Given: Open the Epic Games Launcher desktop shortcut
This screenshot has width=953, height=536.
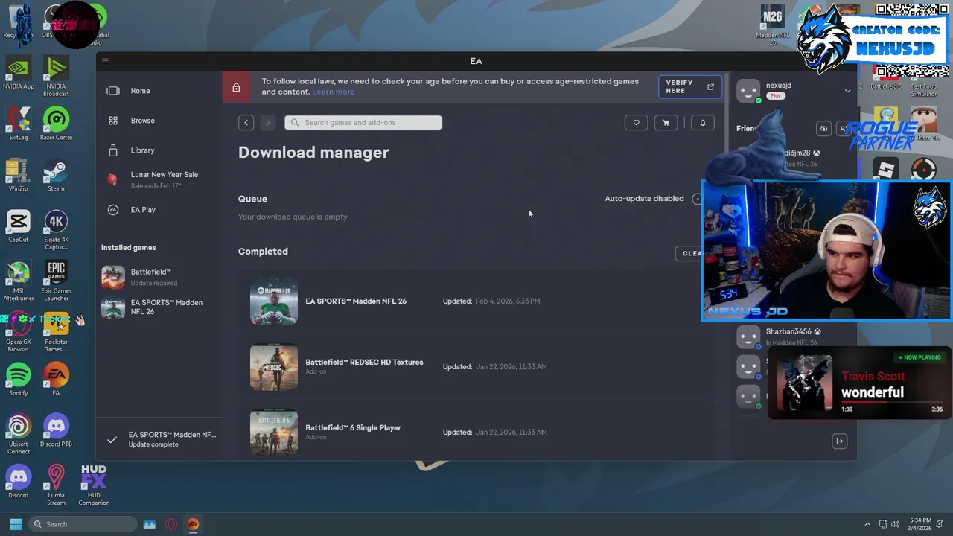Looking at the screenshot, I should tap(56, 281).
